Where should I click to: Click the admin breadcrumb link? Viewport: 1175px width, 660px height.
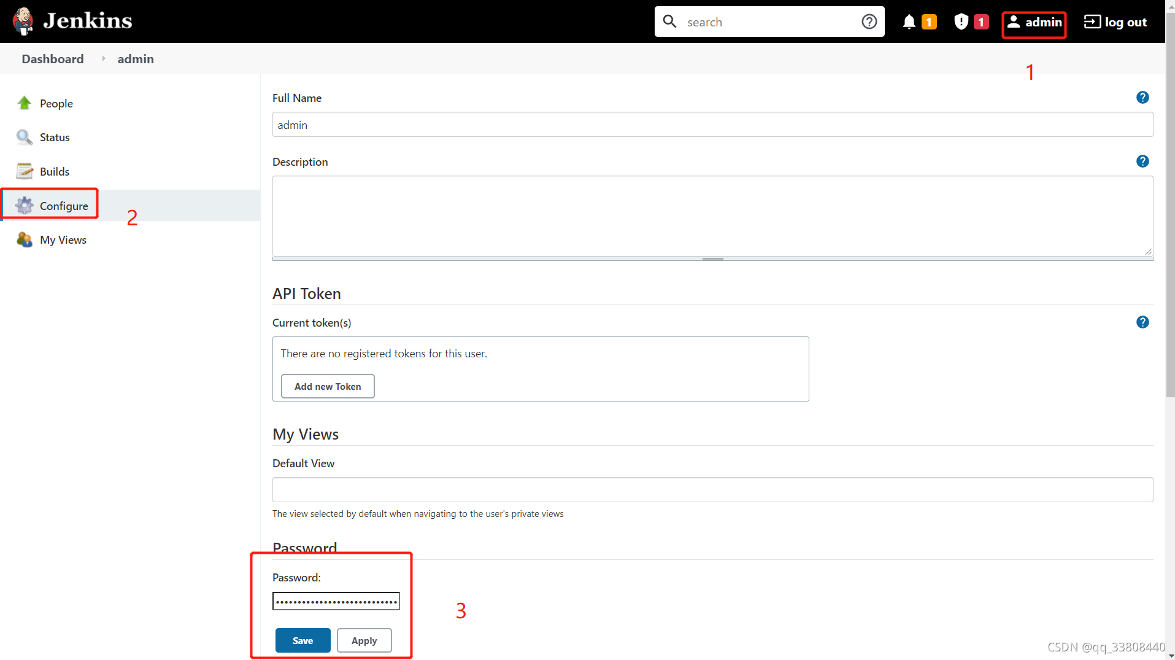136,59
